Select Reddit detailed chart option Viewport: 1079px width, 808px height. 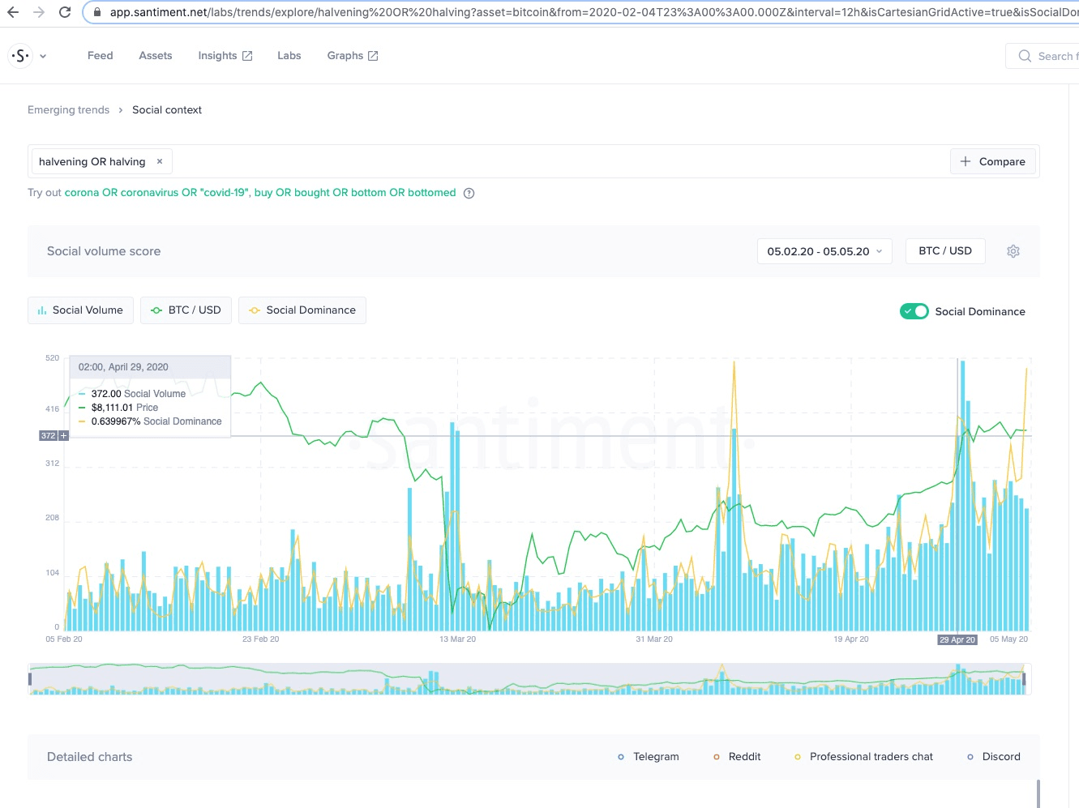pos(737,757)
